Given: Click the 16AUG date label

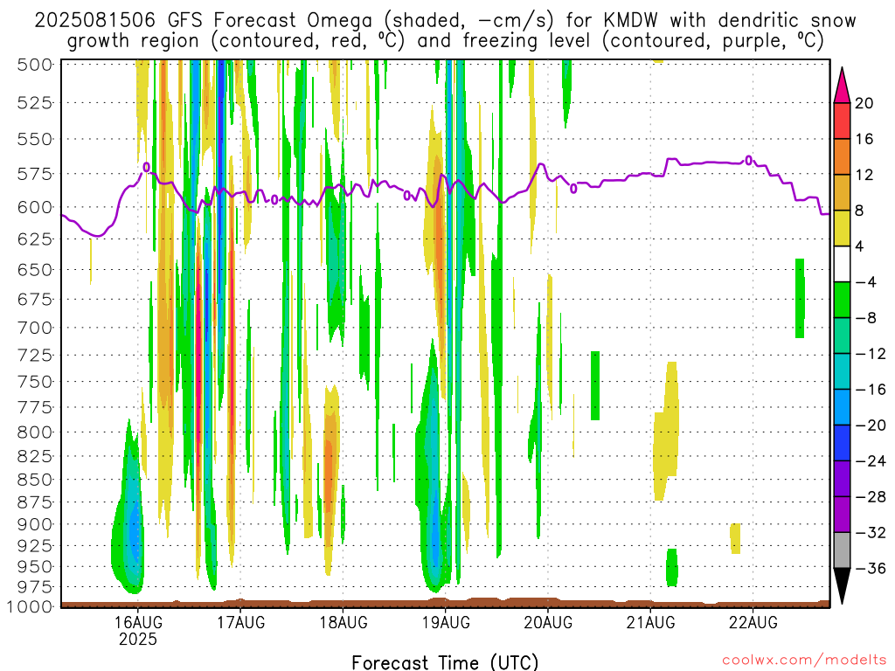Looking at the screenshot, I should coord(137,622).
